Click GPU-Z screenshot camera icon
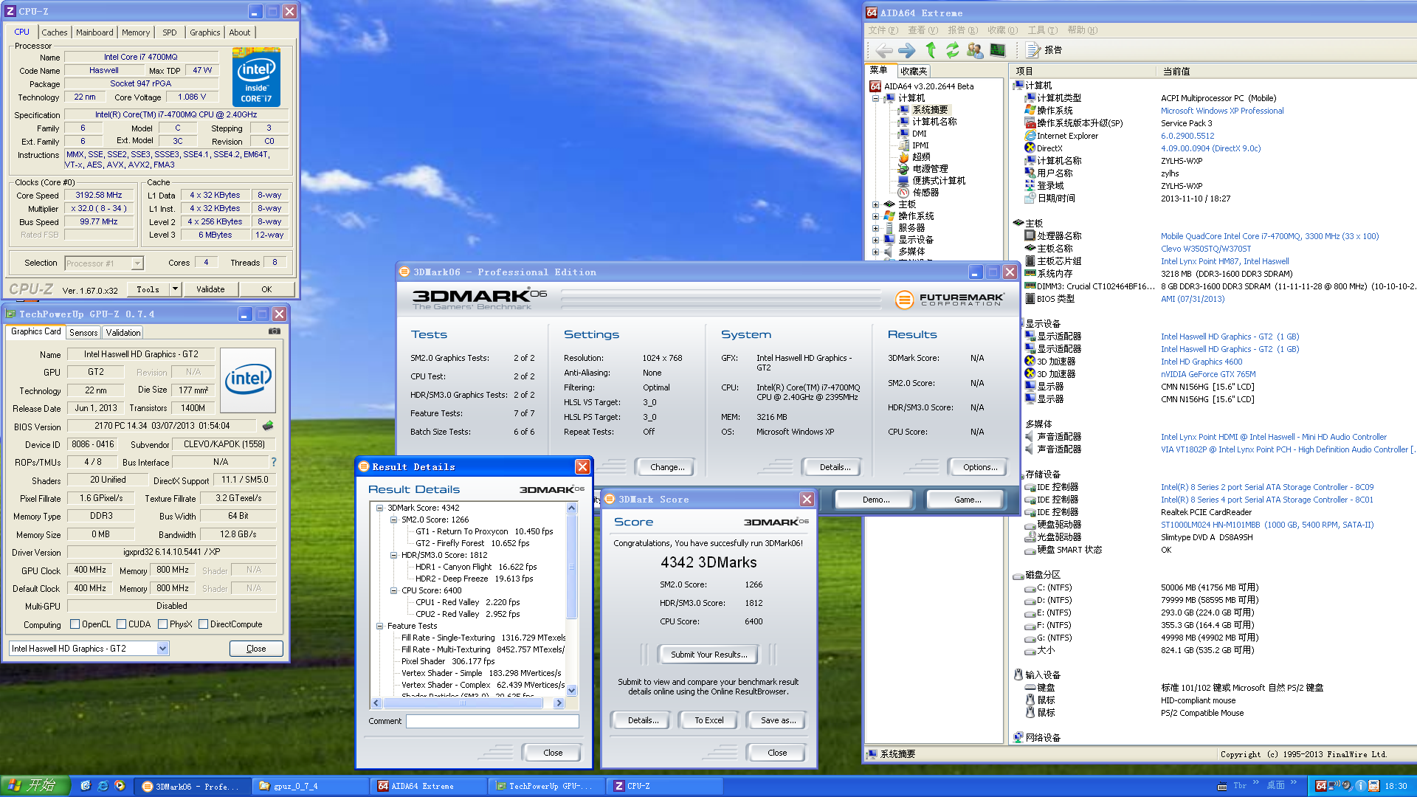Viewport: 1417px width, 797px height. pos(275,331)
